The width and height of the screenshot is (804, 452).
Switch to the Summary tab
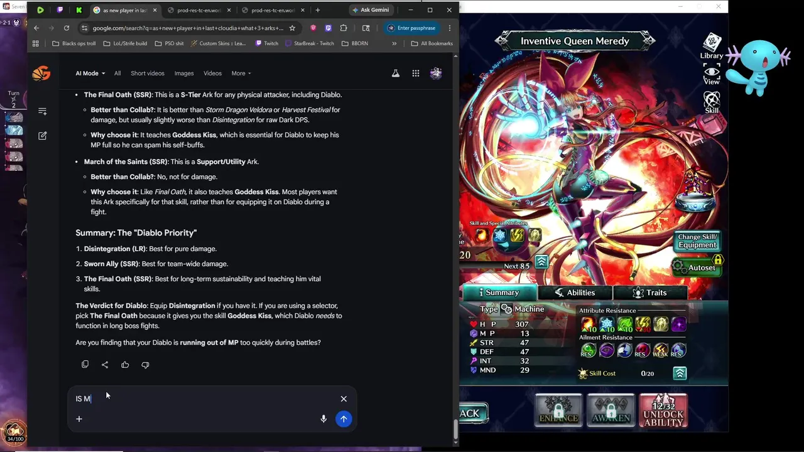(499, 293)
